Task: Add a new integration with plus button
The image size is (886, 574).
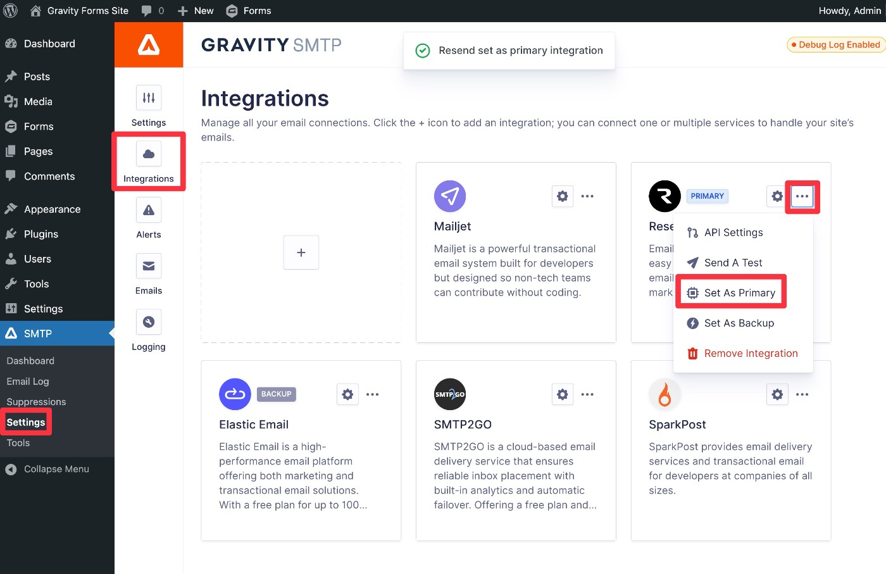Action: [x=301, y=253]
